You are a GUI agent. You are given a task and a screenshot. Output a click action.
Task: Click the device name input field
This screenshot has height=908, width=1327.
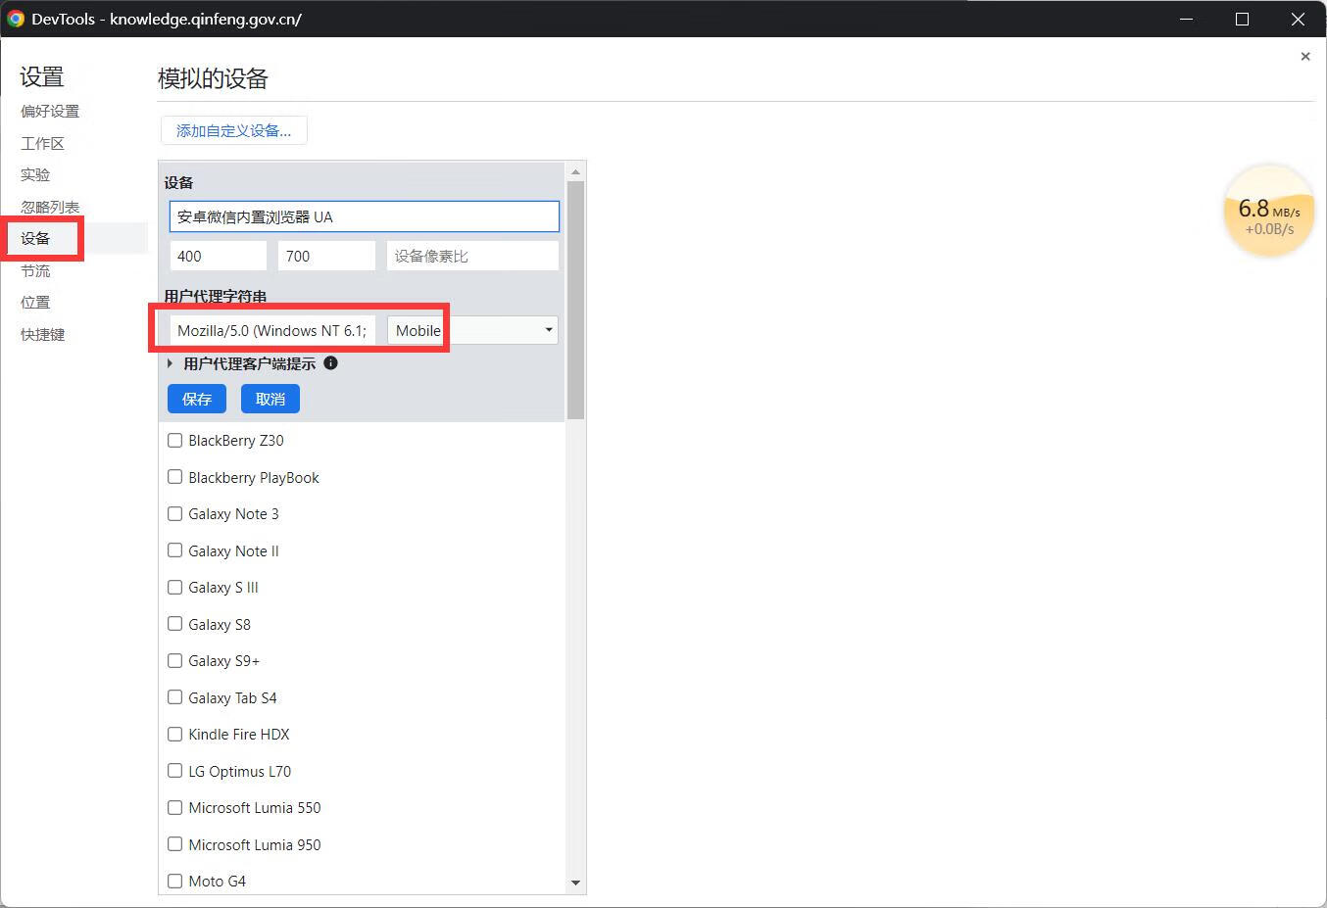tap(365, 216)
